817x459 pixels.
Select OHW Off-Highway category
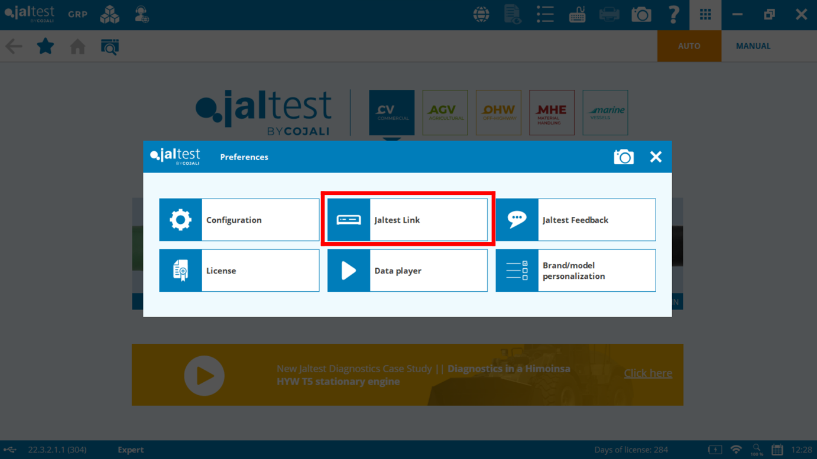tap(498, 113)
